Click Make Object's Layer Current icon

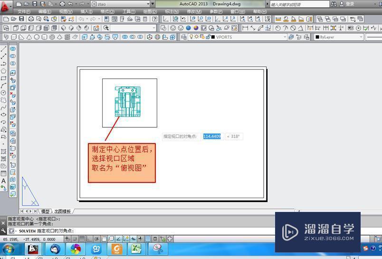coord(291,37)
